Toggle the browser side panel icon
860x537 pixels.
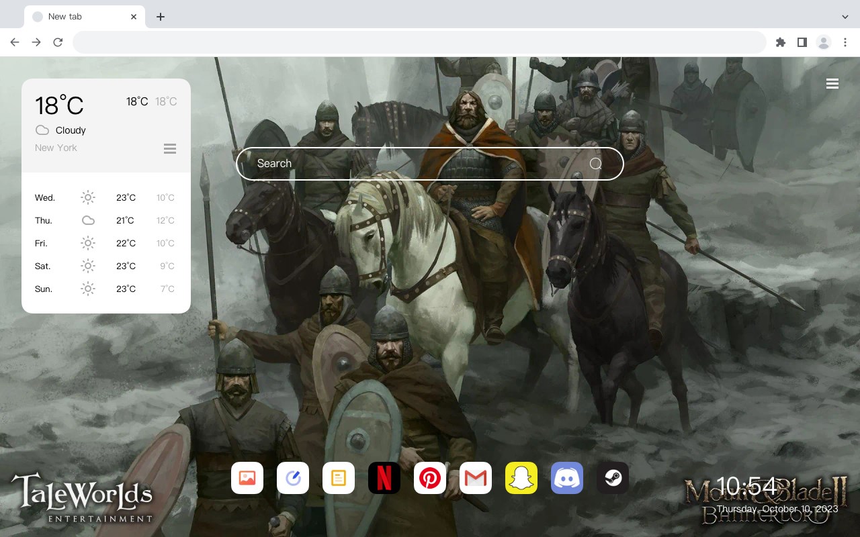802,42
